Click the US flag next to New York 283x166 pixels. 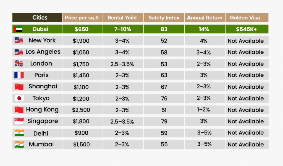19,40
